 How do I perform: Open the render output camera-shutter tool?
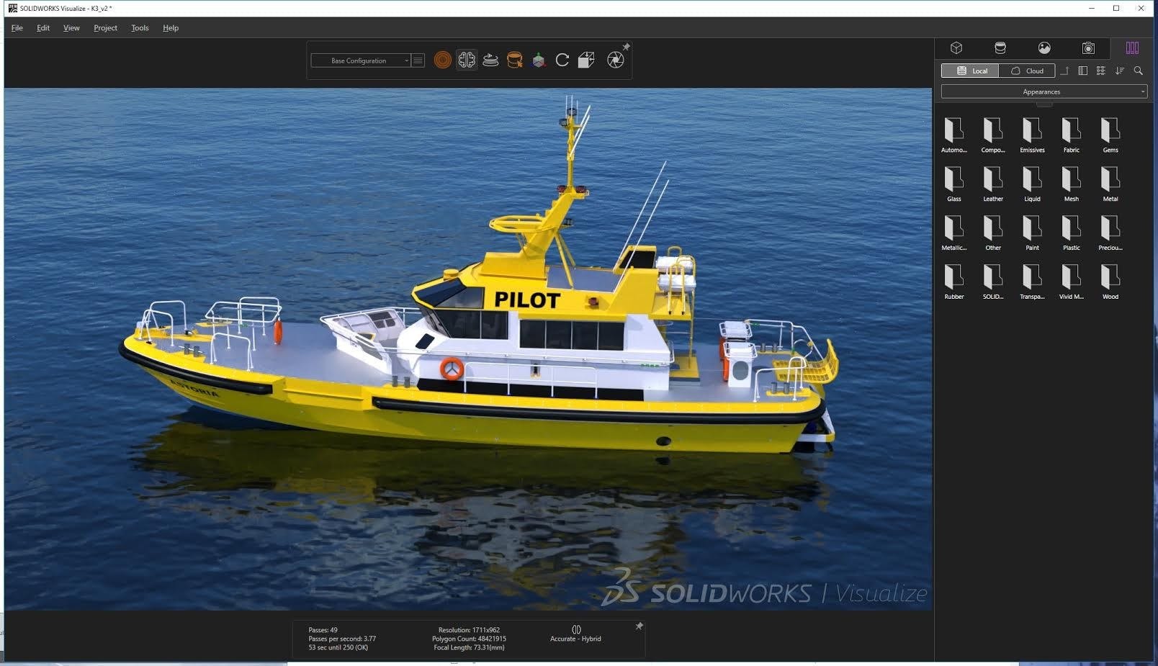point(615,60)
